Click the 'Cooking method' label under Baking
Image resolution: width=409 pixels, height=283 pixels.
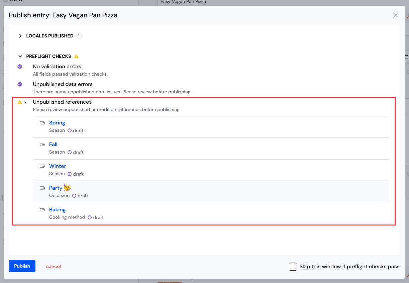(67, 217)
